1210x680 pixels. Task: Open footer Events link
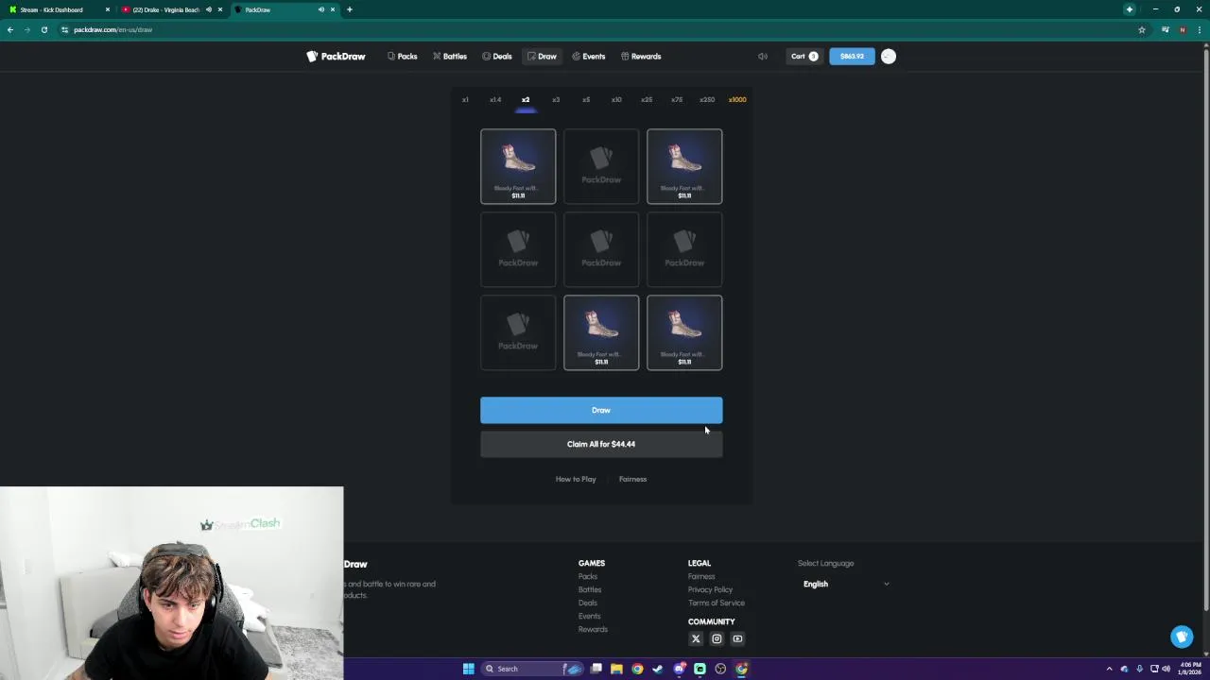pyautogui.click(x=589, y=616)
